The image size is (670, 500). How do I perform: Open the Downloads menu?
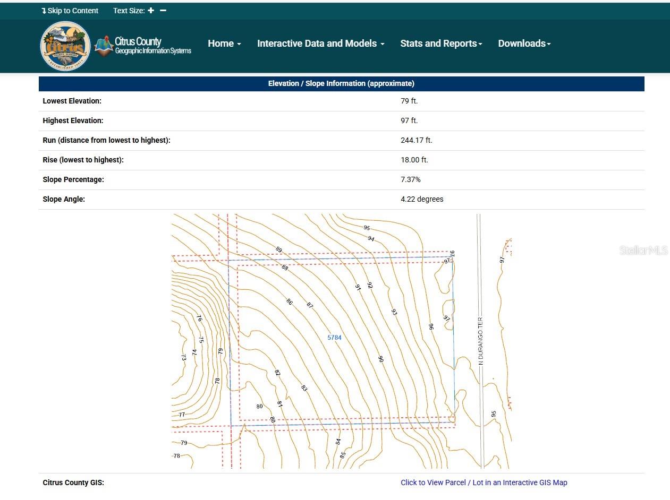click(524, 44)
